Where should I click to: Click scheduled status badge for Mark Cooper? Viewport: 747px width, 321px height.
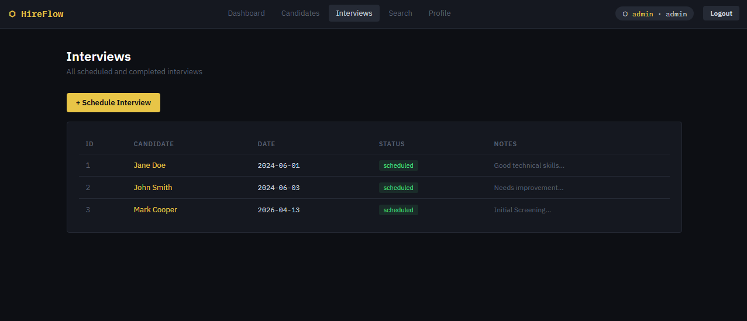pyautogui.click(x=398, y=210)
